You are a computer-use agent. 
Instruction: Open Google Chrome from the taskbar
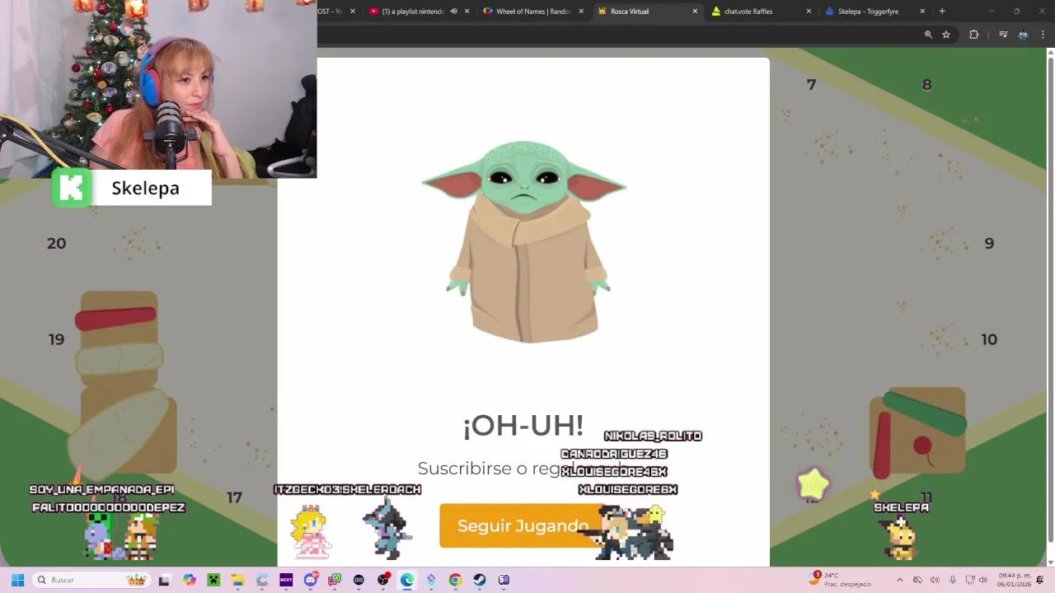pos(455,580)
